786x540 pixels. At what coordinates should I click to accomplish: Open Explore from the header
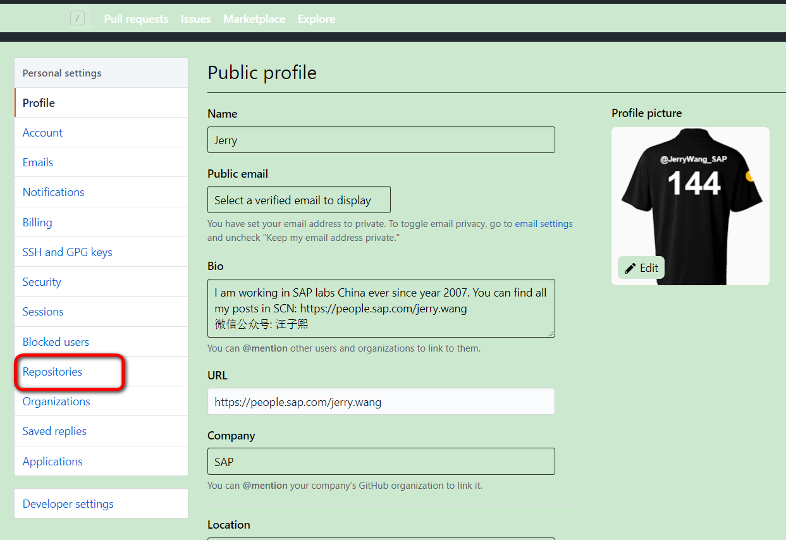[x=317, y=19]
